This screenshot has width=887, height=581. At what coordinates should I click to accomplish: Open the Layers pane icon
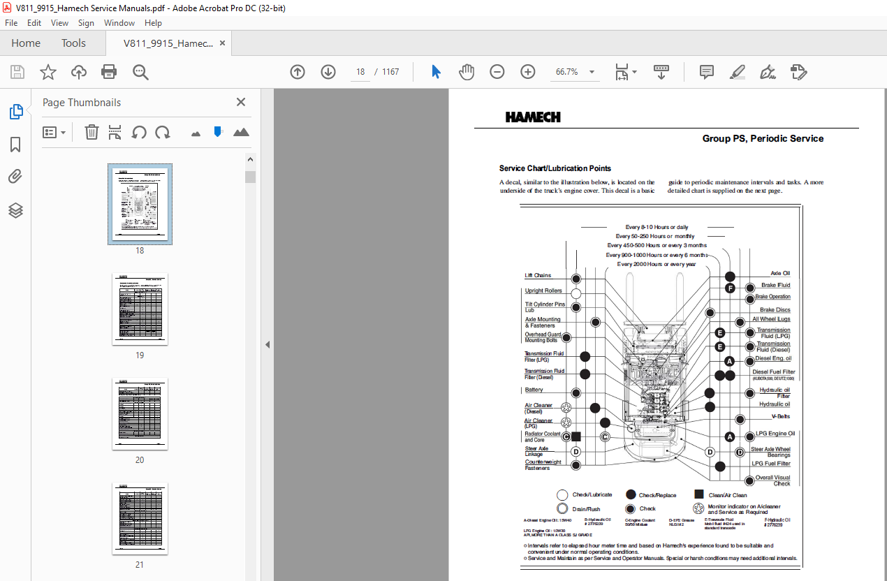pyautogui.click(x=15, y=210)
